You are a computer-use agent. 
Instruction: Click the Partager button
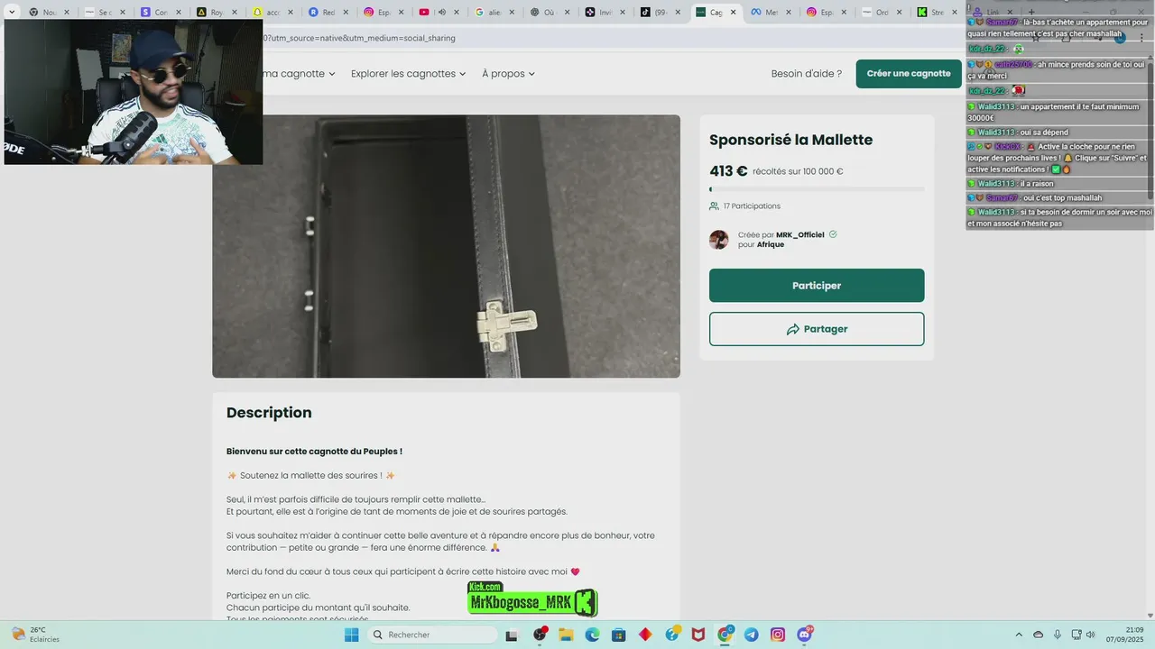[x=817, y=329]
